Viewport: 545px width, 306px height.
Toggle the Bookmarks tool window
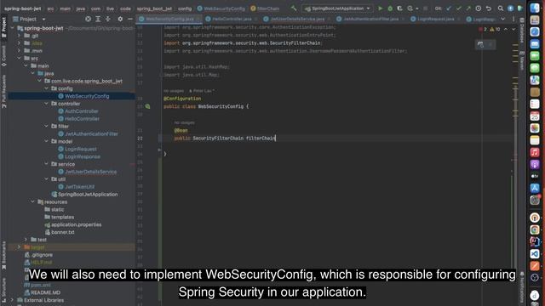[3, 255]
